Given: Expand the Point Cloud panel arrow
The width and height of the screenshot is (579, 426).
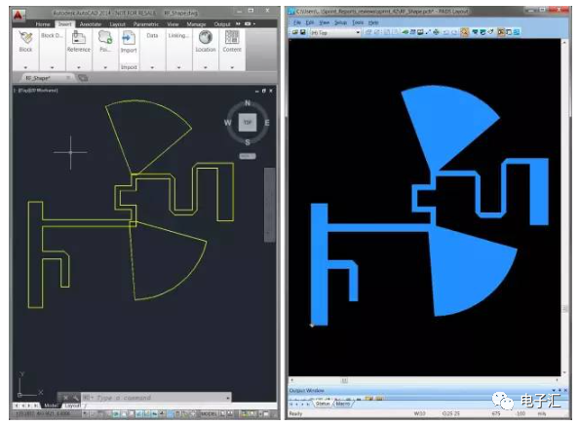Looking at the screenshot, I should point(105,67).
